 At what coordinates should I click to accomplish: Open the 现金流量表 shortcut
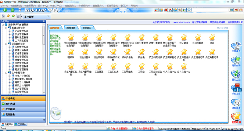click(x=84, y=52)
